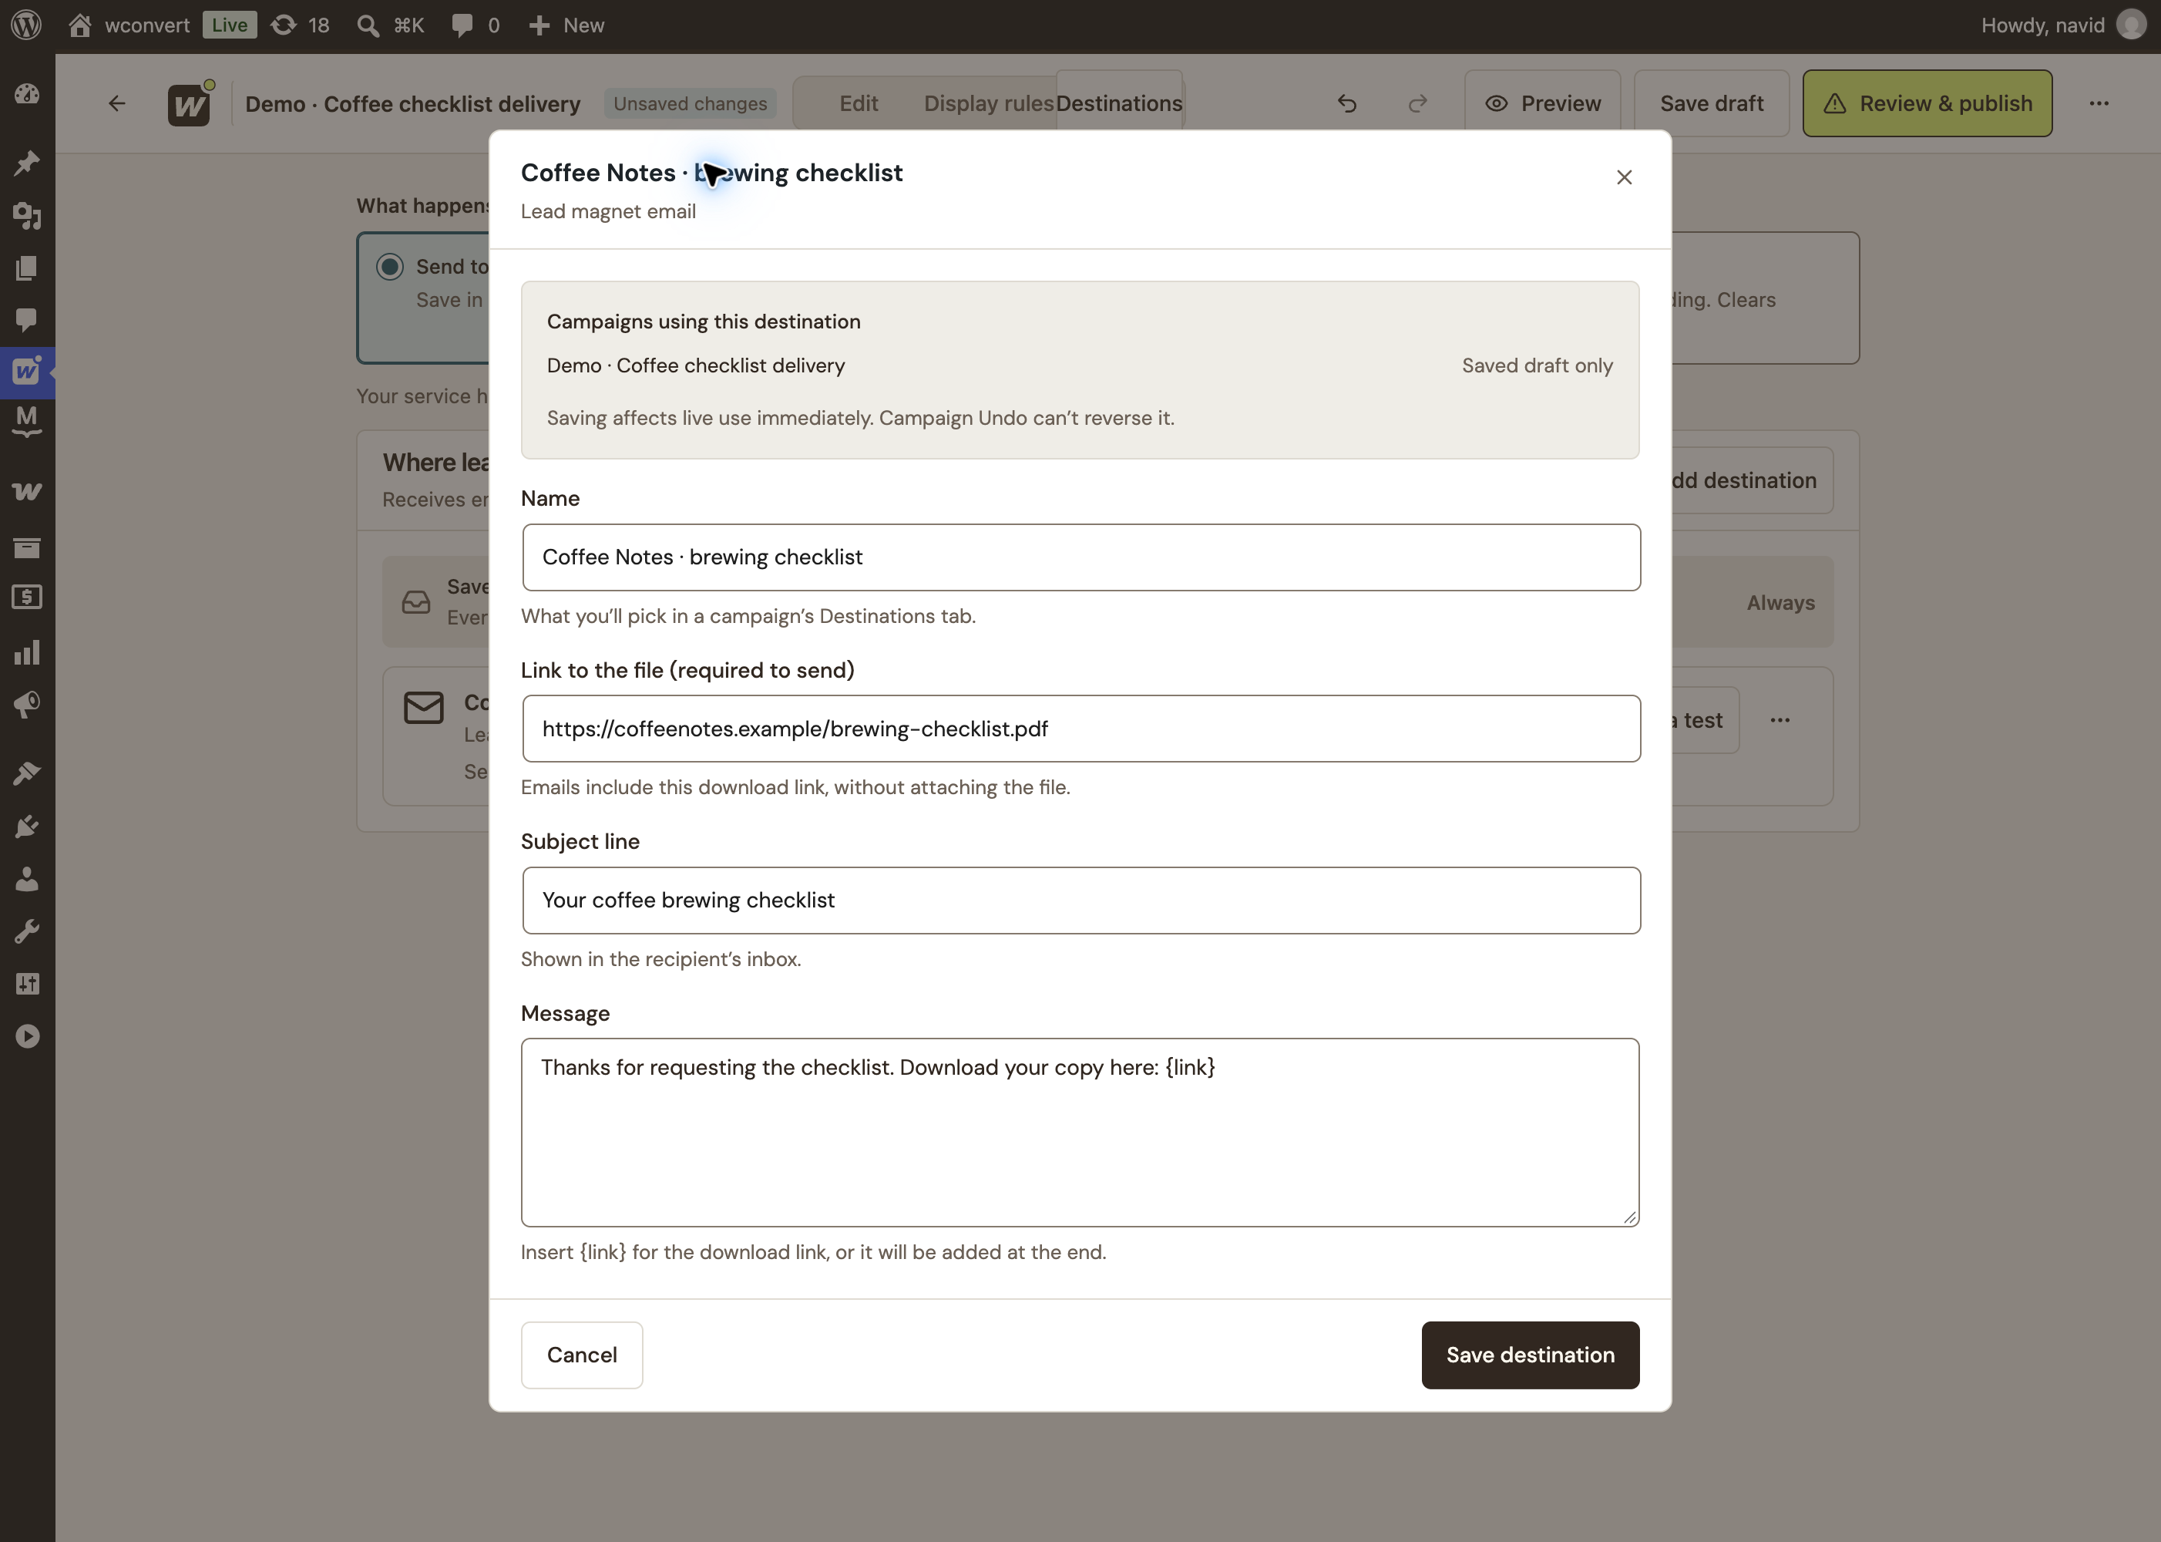Save the destination
The height and width of the screenshot is (1542, 2161).
pyautogui.click(x=1531, y=1355)
